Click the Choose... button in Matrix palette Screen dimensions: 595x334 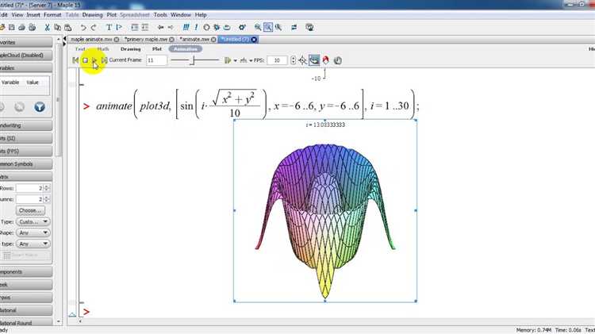[x=30, y=210]
